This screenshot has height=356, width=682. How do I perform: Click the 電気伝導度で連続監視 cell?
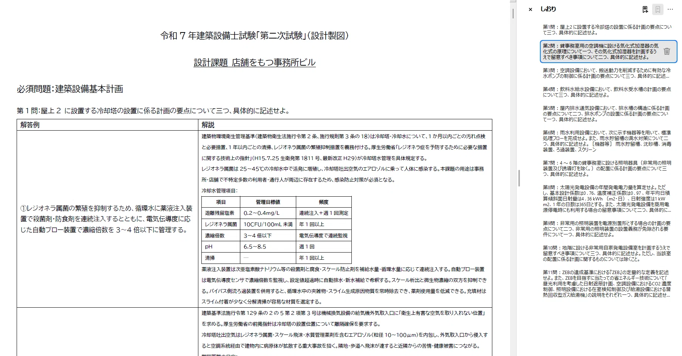pos(323,236)
